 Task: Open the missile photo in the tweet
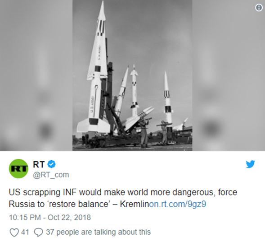132,75
